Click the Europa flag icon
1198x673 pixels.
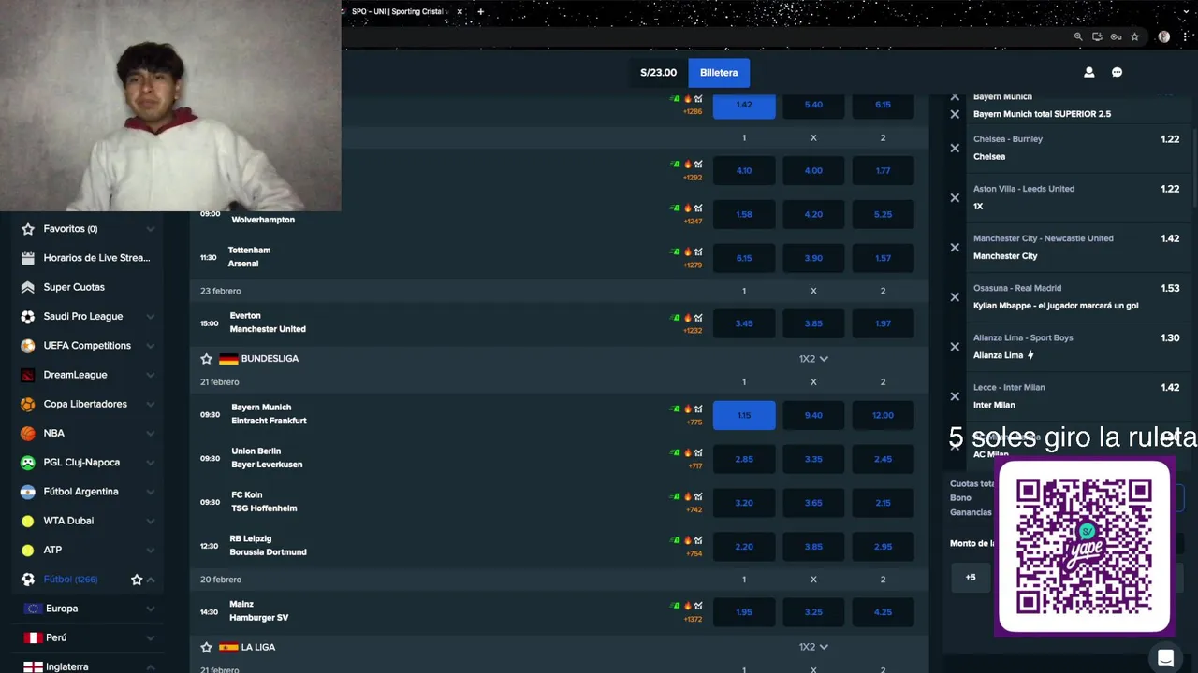[x=33, y=609]
